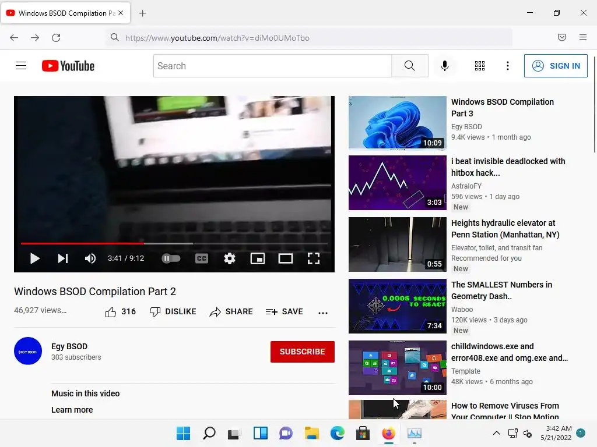
Task: Go back in browser
Action: coord(14,38)
